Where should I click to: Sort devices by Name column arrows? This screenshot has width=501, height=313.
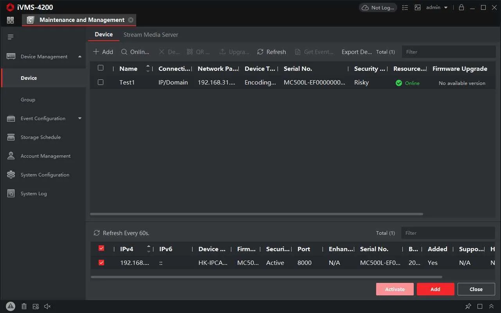click(x=148, y=68)
